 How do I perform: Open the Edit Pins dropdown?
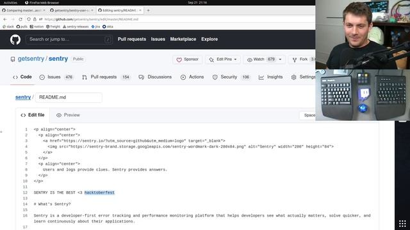tap(222, 59)
